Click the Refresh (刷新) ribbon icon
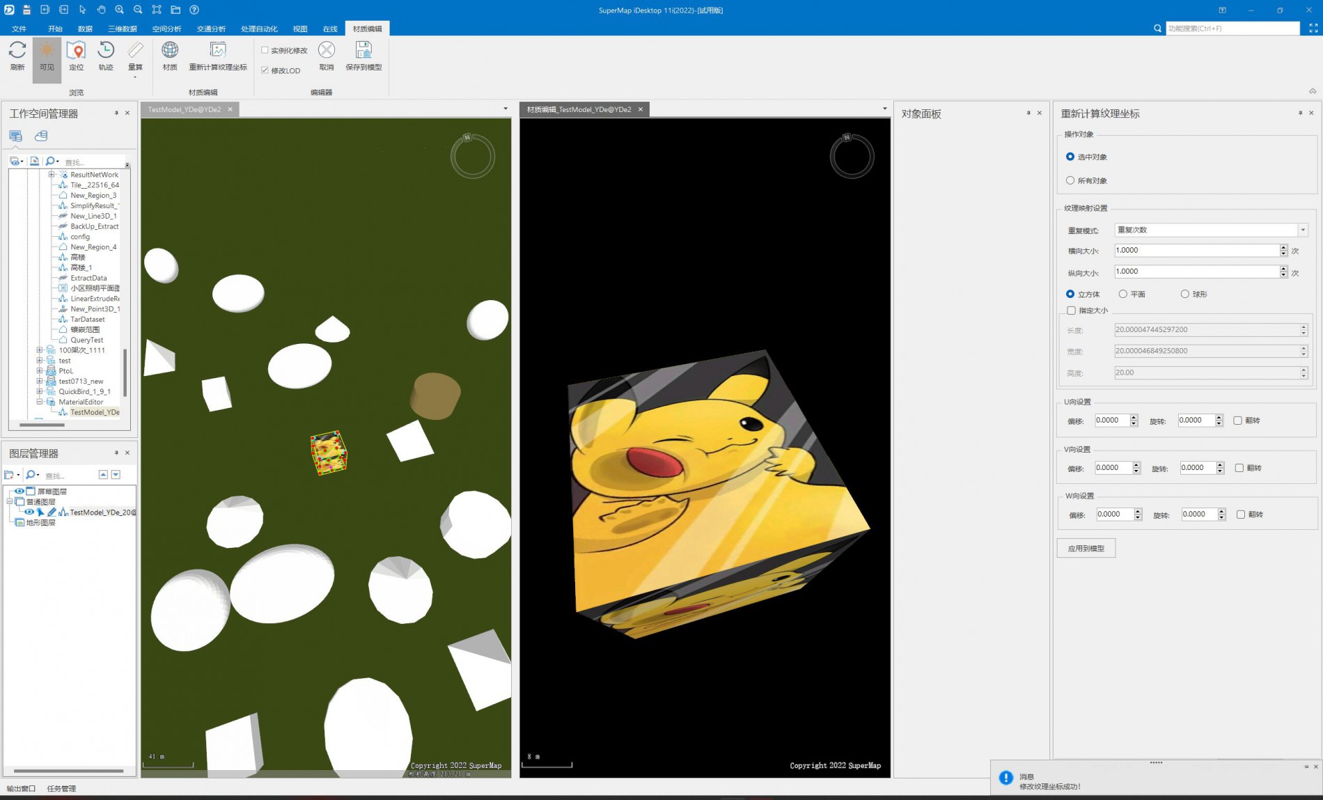 pyautogui.click(x=17, y=50)
